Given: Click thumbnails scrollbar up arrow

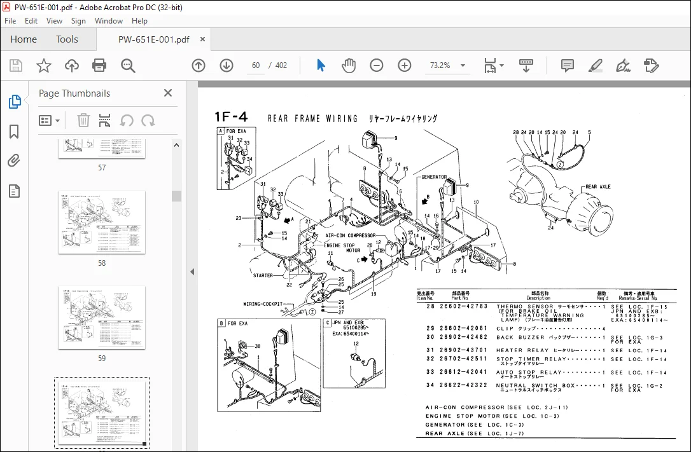Looking at the screenshot, I should coord(177,145).
